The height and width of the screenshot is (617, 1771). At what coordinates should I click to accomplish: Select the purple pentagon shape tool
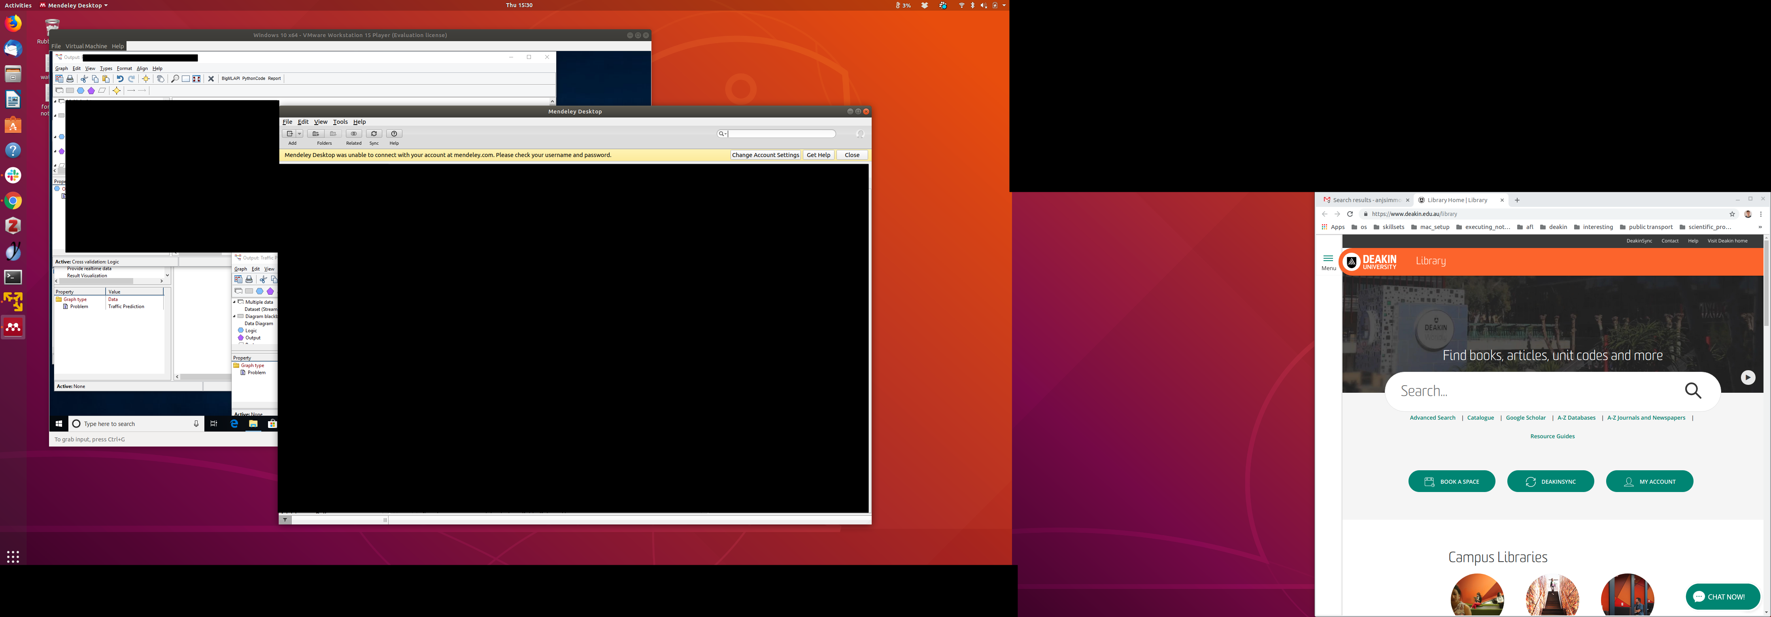tap(91, 91)
